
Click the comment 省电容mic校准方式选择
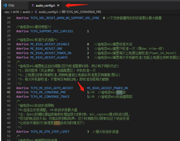pyautogui.click(x=37, y=40)
